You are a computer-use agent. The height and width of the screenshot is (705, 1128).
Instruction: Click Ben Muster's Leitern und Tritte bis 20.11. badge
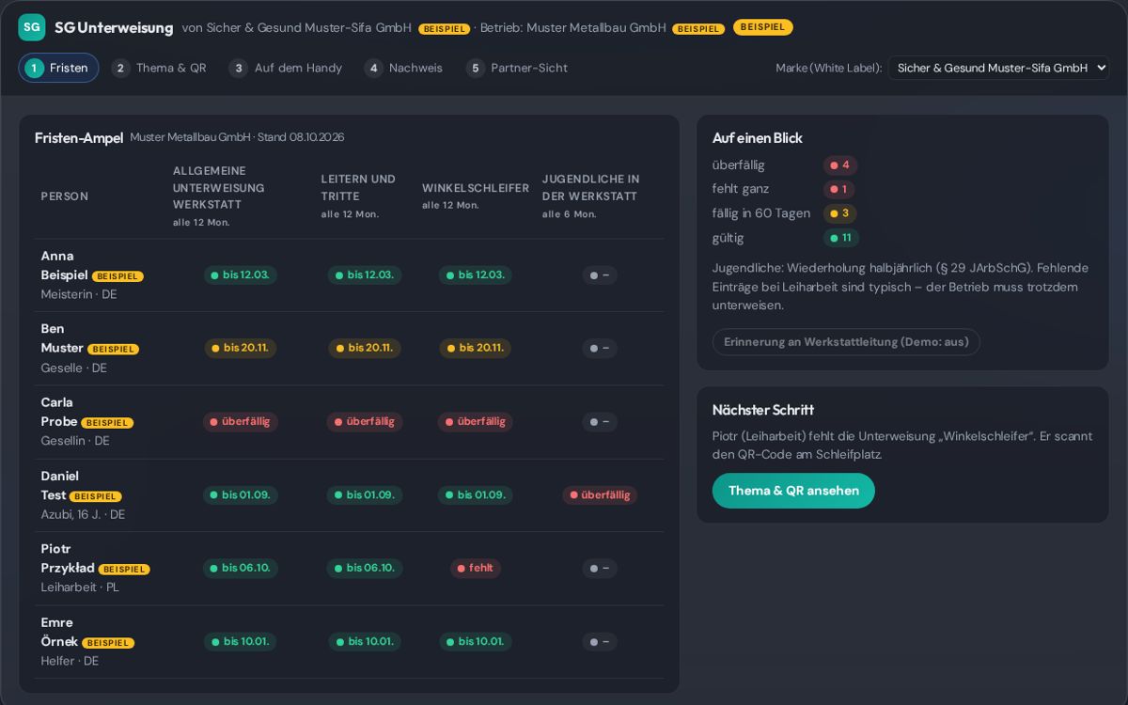(x=365, y=348)
